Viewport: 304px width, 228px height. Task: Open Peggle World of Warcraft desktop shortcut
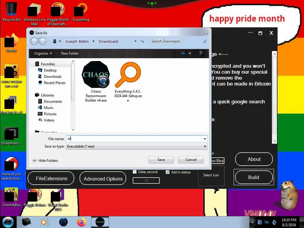58,14
